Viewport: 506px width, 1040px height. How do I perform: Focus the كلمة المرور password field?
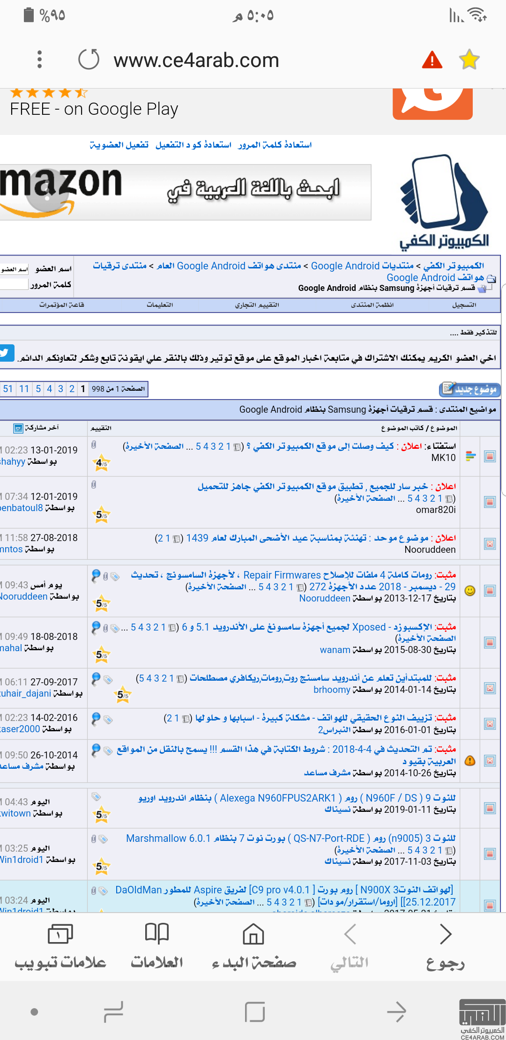tap(14, 284)
